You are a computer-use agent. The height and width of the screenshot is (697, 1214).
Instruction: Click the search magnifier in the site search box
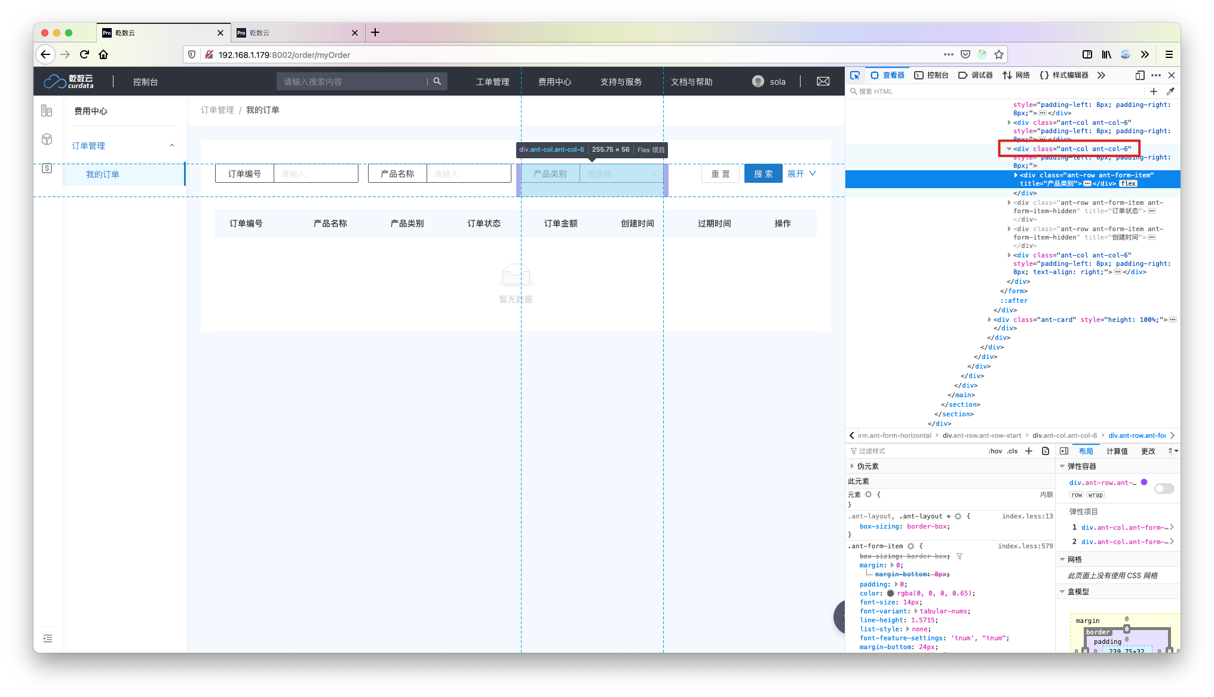click(437, 81)
